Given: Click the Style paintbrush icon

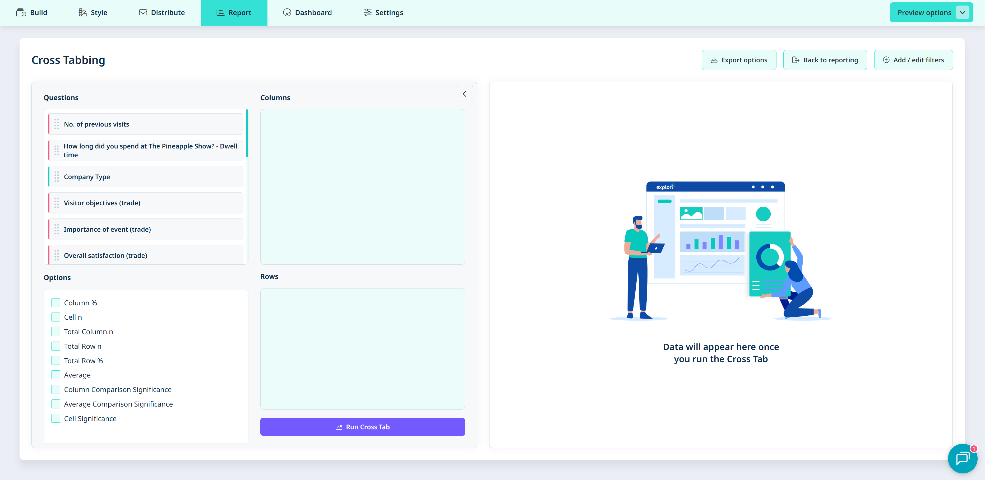Looking at the screenshot, I should (83, 13).
